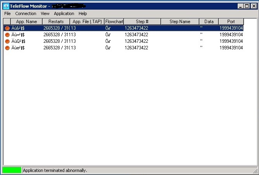Click Step # 1263473422 in the ÄùQ row
The height and width of the screenshot is (175, 259).
coord(136,41)
